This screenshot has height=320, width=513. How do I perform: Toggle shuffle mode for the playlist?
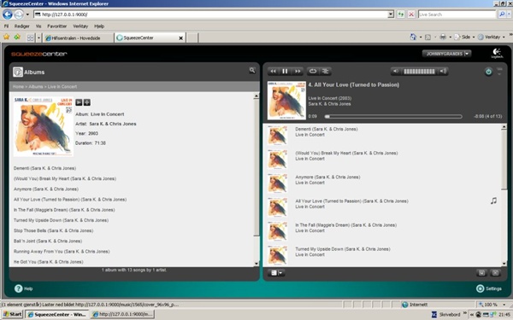[325, 71]
